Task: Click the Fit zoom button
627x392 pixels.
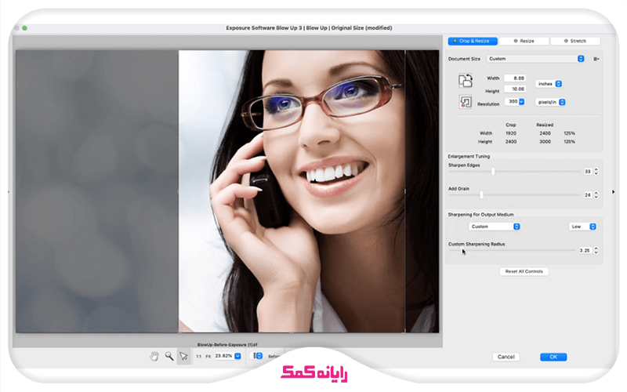Action: (x=208, y=356)
